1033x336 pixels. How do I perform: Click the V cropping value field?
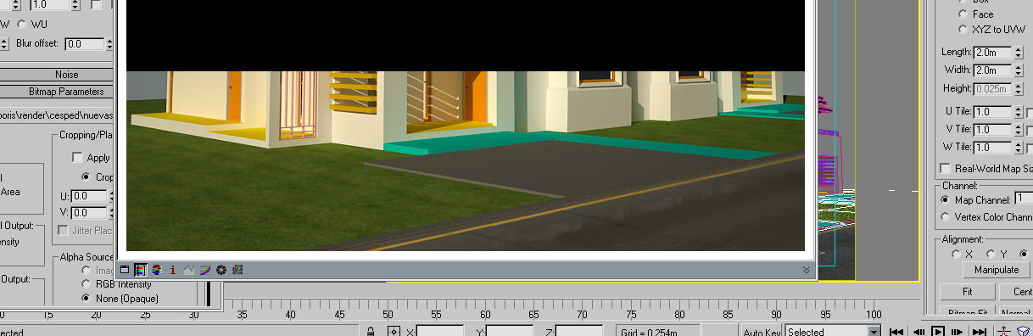point(89,213)
